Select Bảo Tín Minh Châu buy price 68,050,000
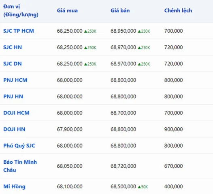The image size is (213, 194). click(x=70, y=166)
